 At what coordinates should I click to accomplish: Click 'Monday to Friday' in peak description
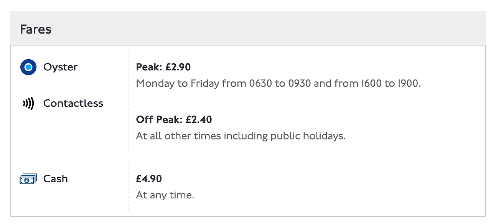pos(178,83)
